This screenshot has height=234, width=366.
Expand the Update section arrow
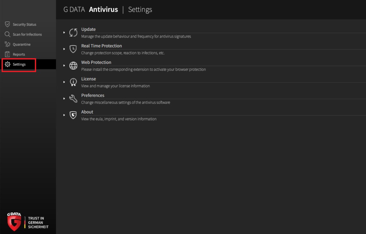(64, 33)
